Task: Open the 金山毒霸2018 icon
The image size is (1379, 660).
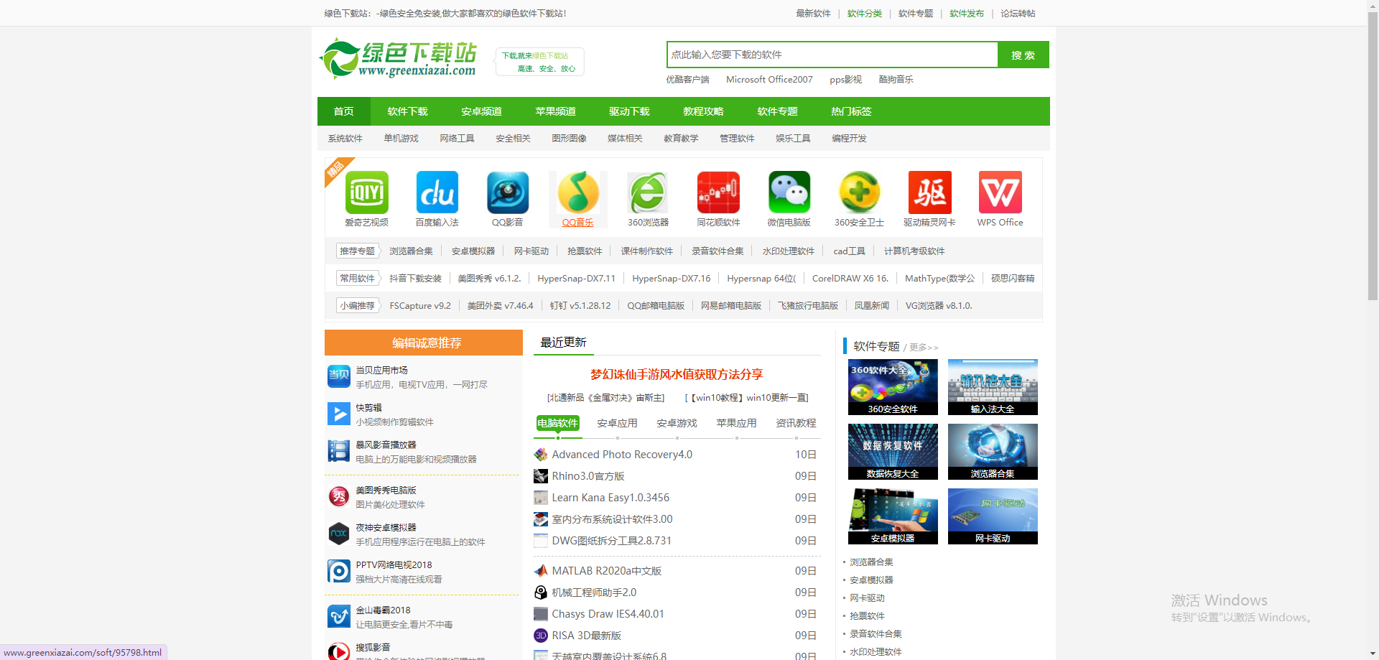Action: 339,616
